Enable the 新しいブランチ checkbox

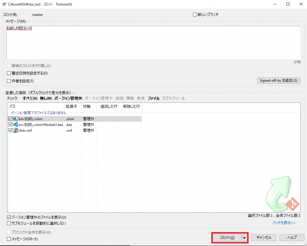[195, 14]
